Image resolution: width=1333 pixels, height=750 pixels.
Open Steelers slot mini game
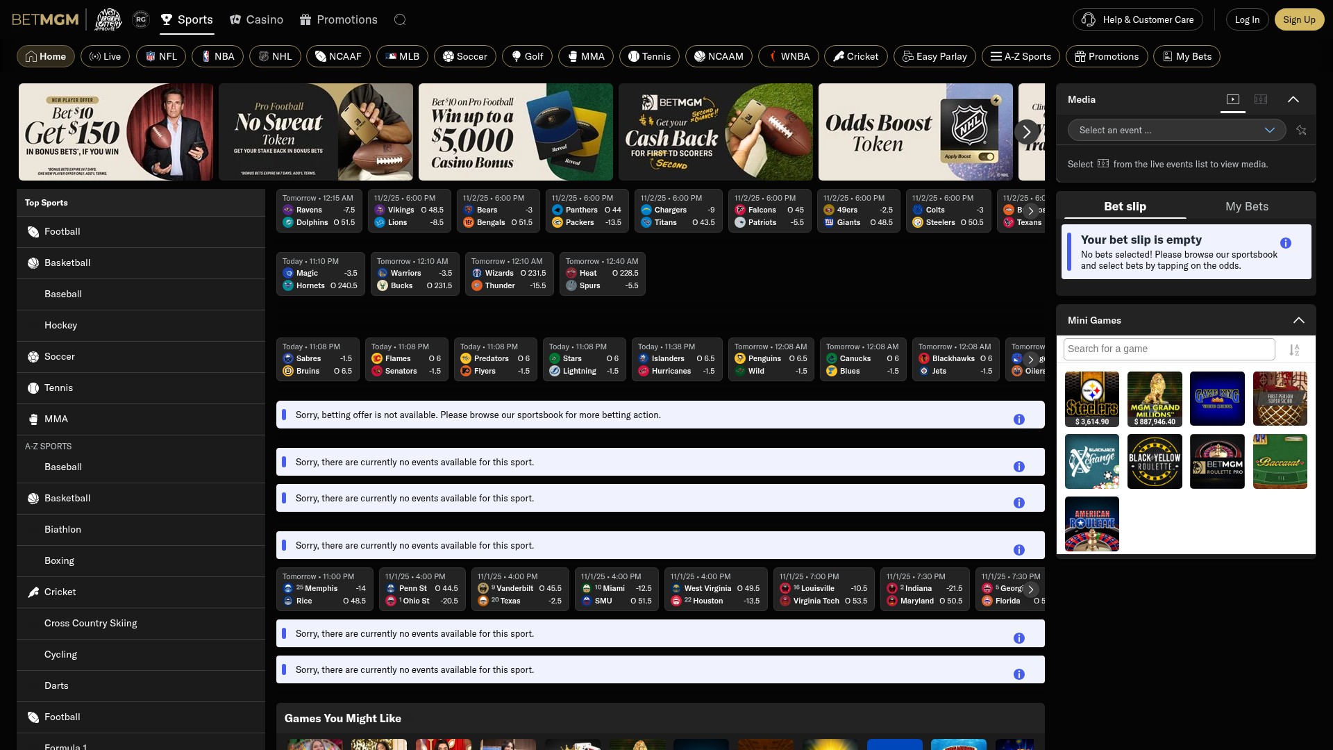point(1092,399)
